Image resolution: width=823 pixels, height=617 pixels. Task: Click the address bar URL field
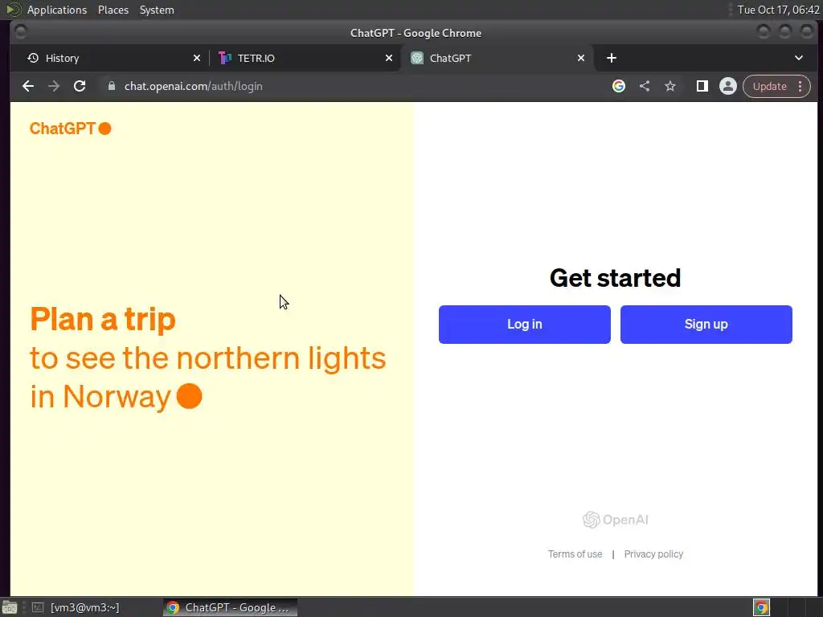357,86
